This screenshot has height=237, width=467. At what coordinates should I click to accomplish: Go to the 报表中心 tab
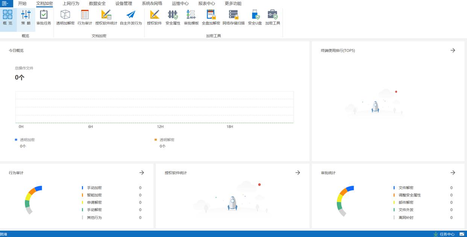click(x=206, y=3)
